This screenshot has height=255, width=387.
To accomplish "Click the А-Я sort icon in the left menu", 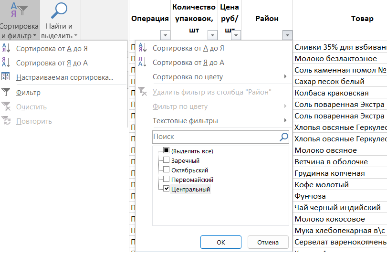I will pos(6,48).
